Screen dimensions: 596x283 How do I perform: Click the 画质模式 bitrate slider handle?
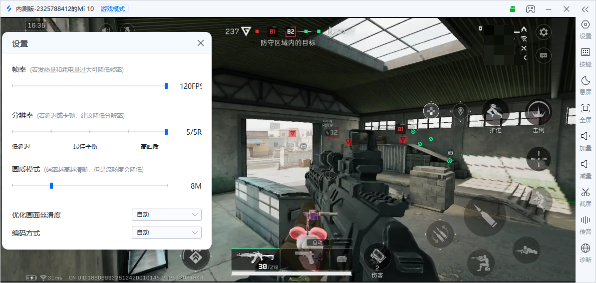(x=51, y=186)
